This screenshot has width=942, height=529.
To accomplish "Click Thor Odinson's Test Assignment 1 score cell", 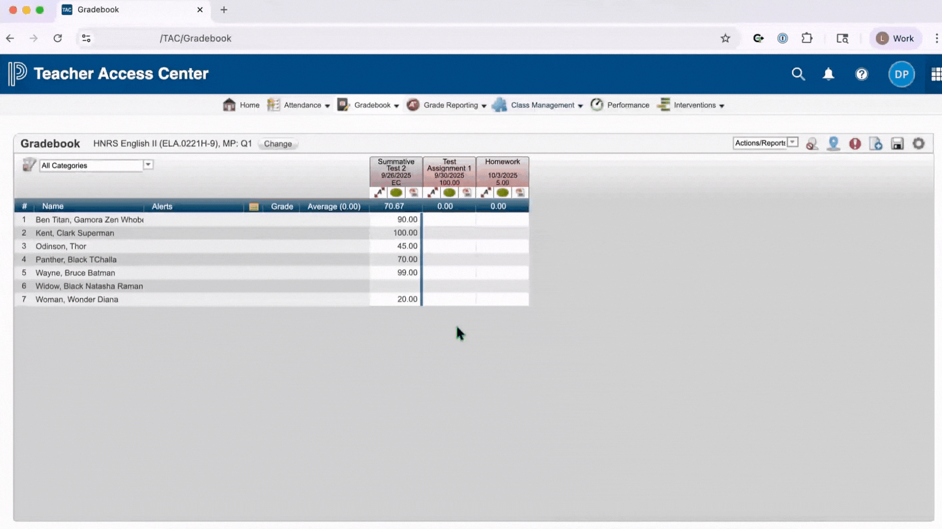I will [449, 246].
